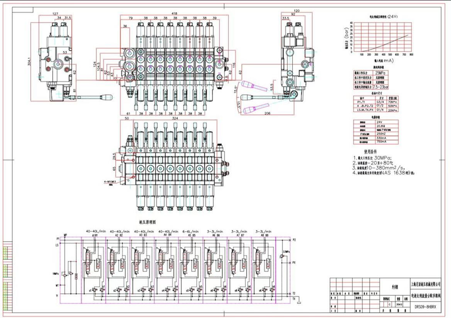
Task: Click the TX port label at schematic bottom right
Action: [x=294, y=299]
